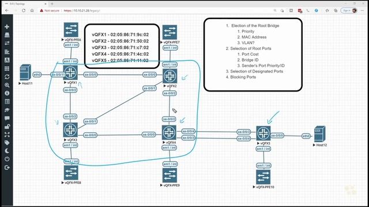Open the More actions grid icon
This screenshot has height=207, width=369.
coord(7,68)
